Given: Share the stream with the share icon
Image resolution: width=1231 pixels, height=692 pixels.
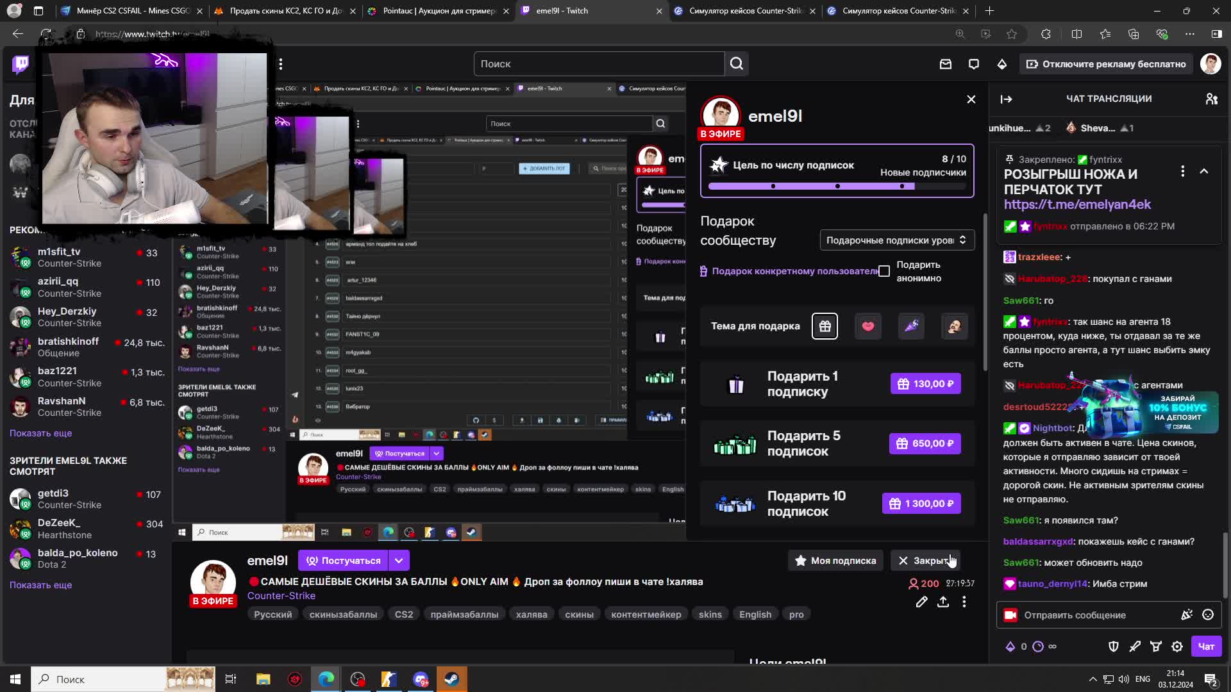Looking at the screenshot, I should pyautogui.click(x=943, y=602).
